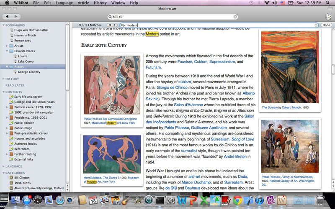This screenshot has height=209, width=335.
Task: Open the find-options magnifier in the find bar
Action: (x=123, y=25)
